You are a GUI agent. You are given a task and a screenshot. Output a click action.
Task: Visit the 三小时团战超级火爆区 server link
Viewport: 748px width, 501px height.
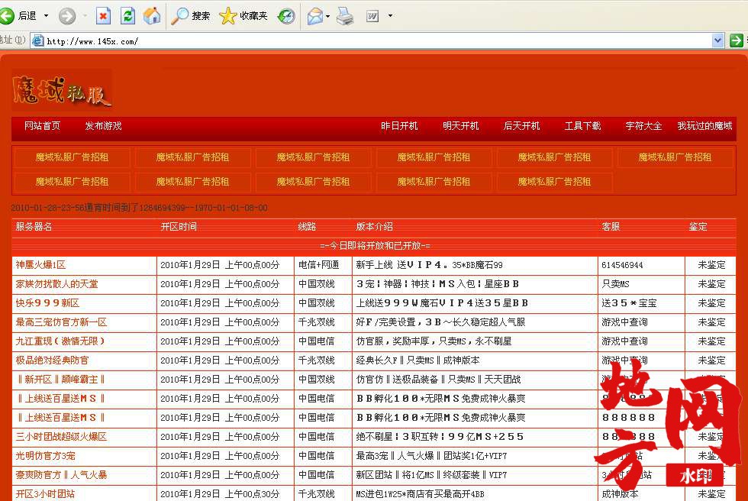tap(62, 437)
